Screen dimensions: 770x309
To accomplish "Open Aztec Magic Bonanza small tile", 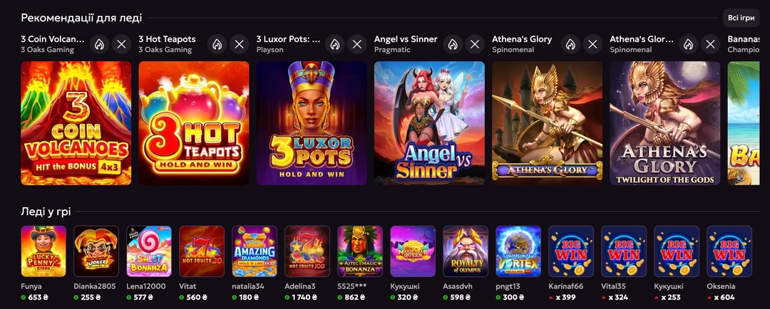I will coord(360,251).
